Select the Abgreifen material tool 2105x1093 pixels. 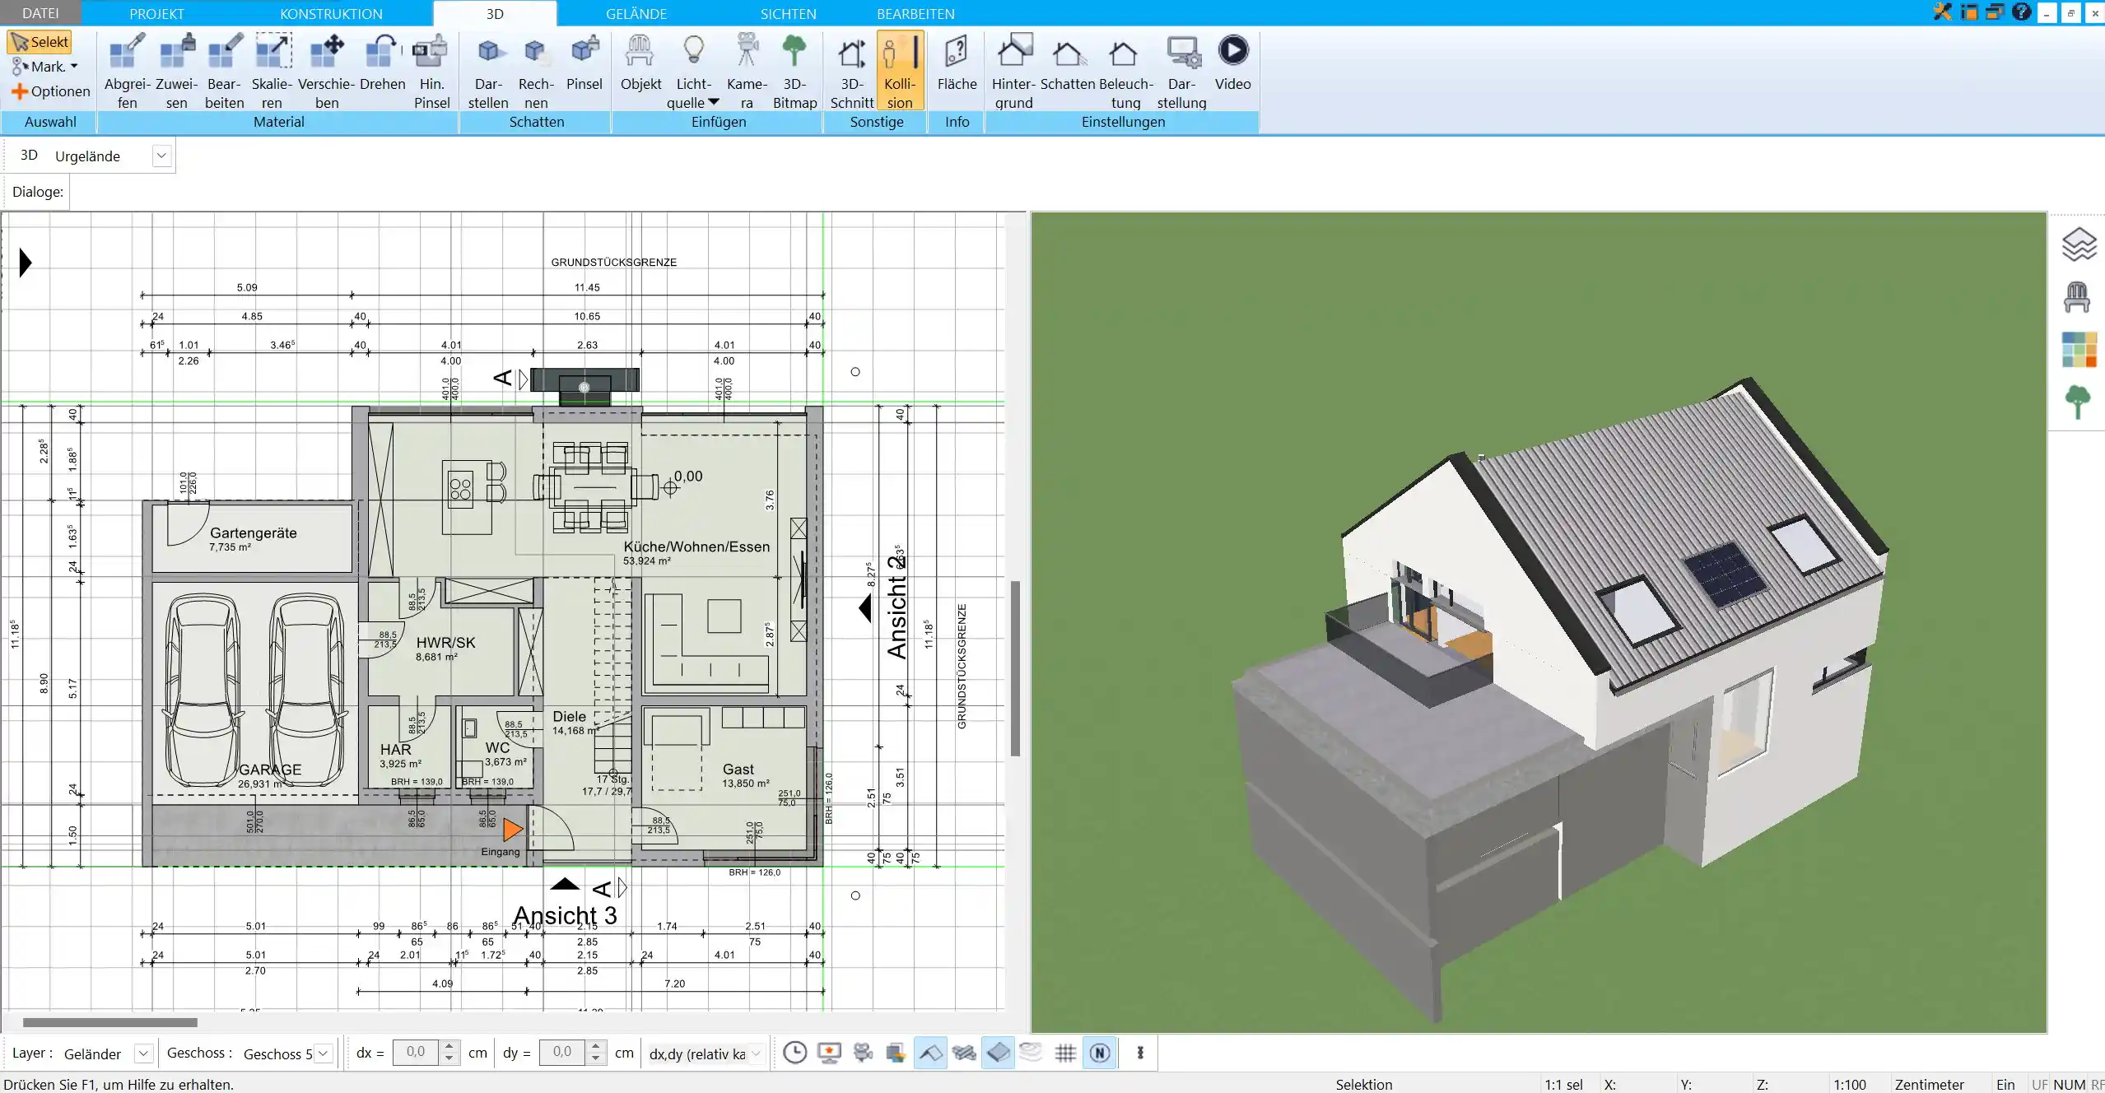pyautogui.click(x=127, y=71)
